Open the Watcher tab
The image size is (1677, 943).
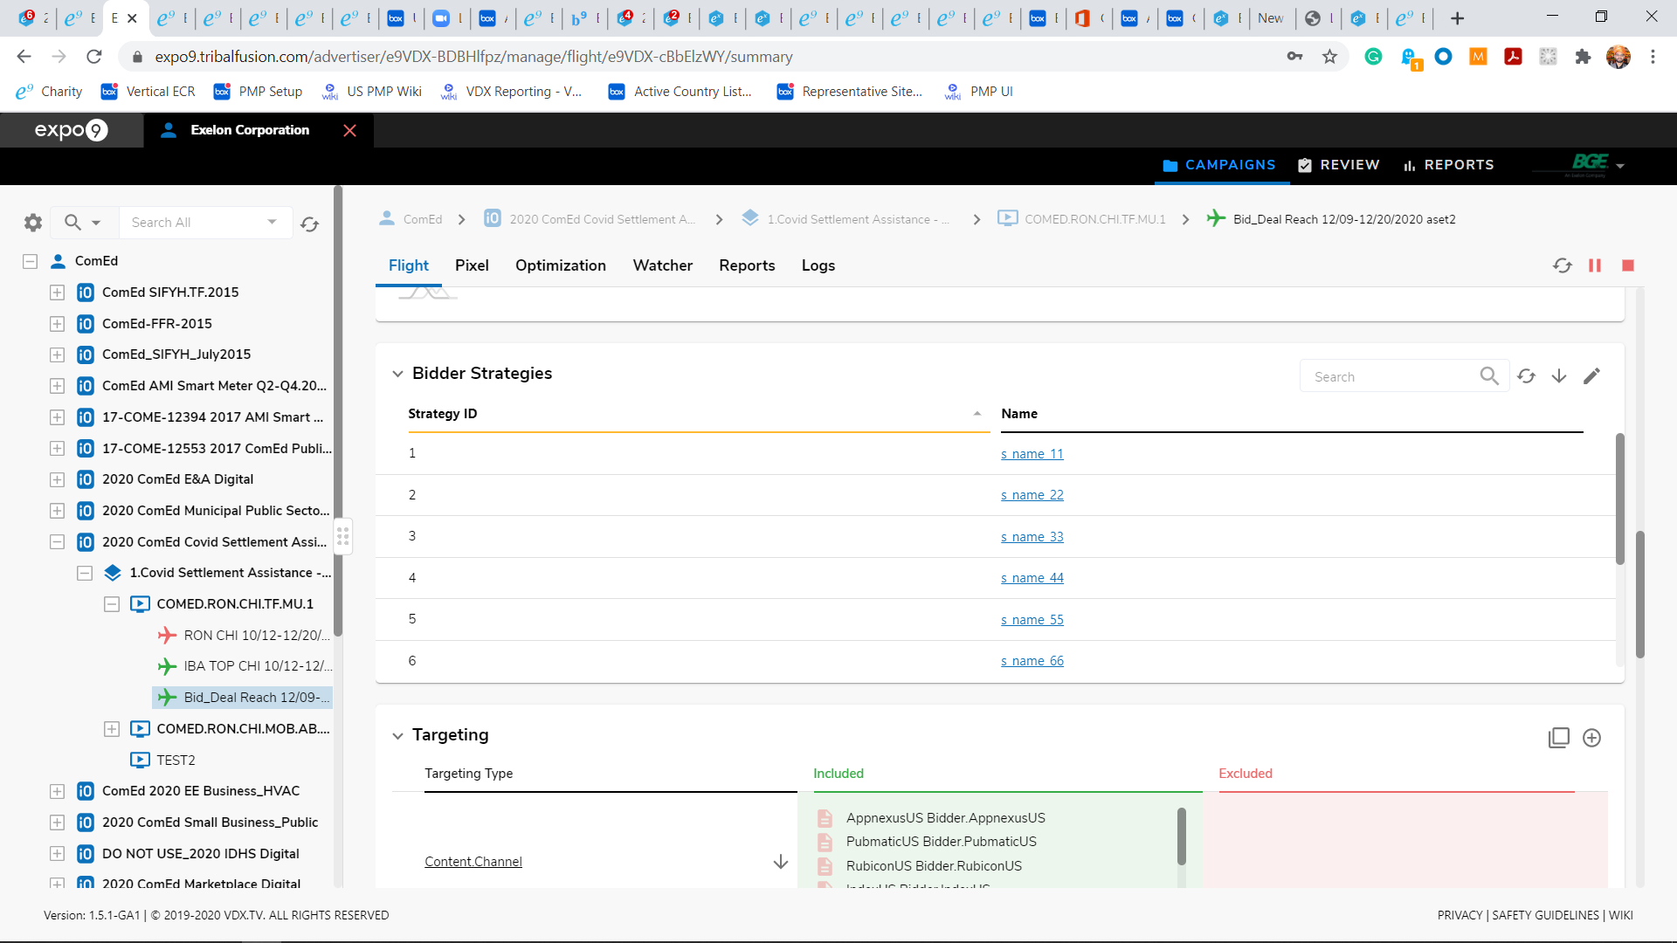[x=662, y=265]
